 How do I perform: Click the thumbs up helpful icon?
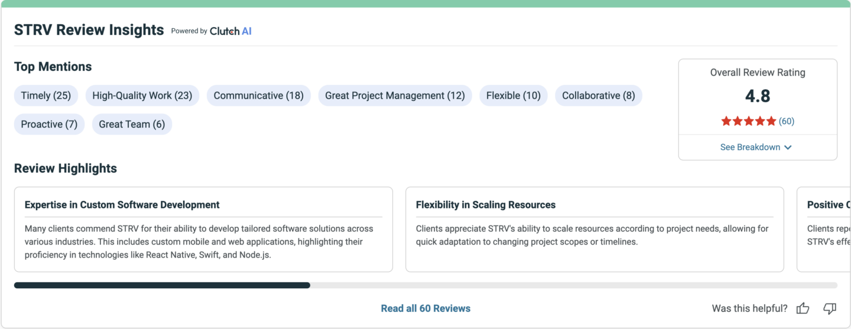pos(803,308)
